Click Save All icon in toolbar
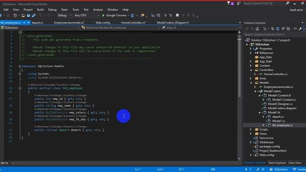The width and height of the screenshot is (306, 172). [33, 15]
